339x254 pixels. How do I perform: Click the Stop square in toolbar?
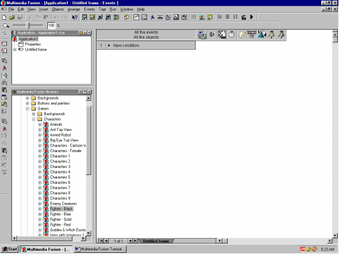(228, 17)
